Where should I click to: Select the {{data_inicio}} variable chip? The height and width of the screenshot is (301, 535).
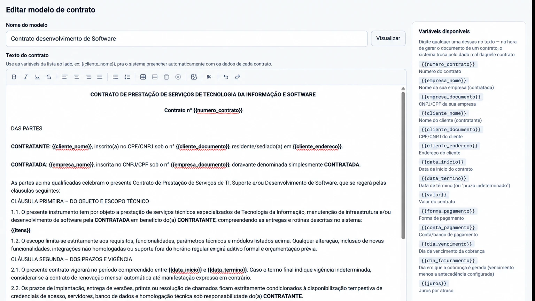(x=442, y=162)
